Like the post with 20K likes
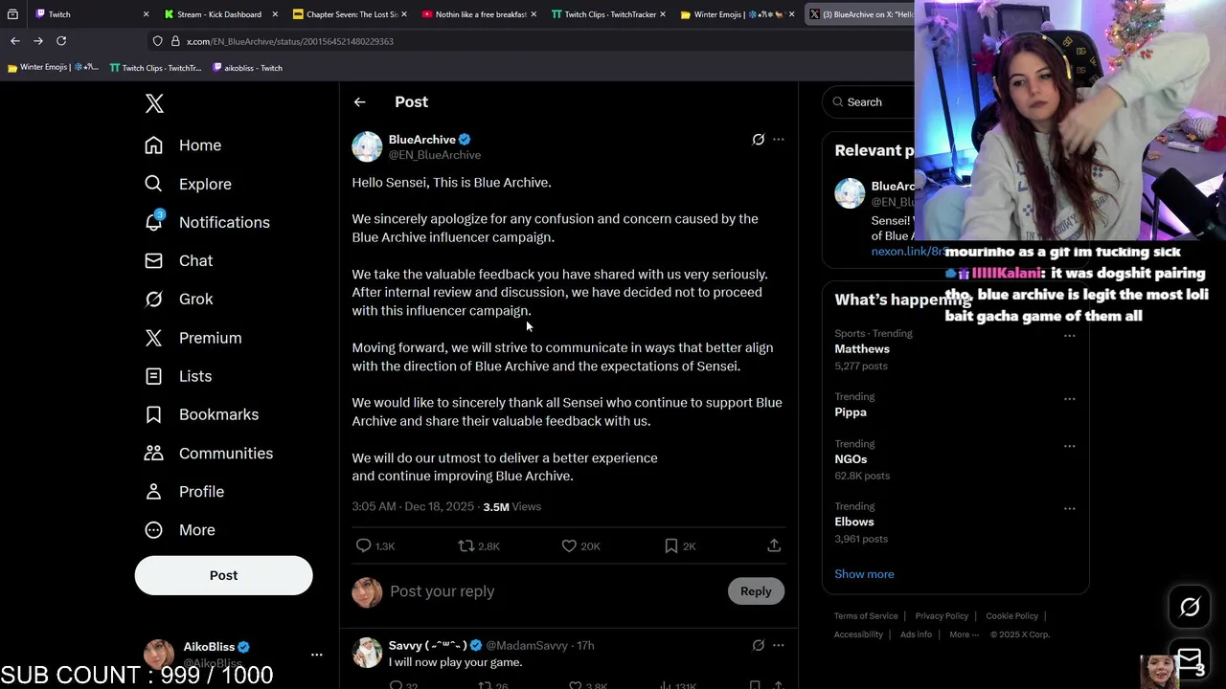Screen dimensions: 1226x689 click(x=569, y=545)
